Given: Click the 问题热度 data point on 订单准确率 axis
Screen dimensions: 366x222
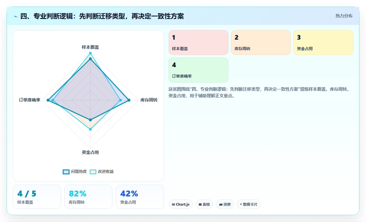Looking at the screenshot, I should [x=48, y=100].
